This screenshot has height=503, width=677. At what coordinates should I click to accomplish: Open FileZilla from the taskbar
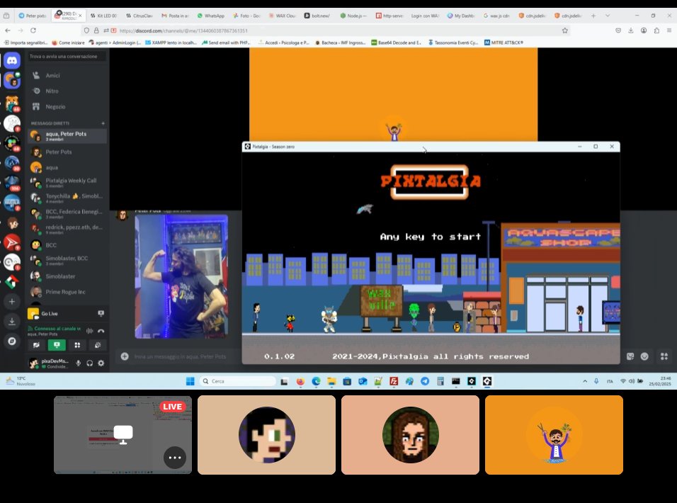point(394,381)
